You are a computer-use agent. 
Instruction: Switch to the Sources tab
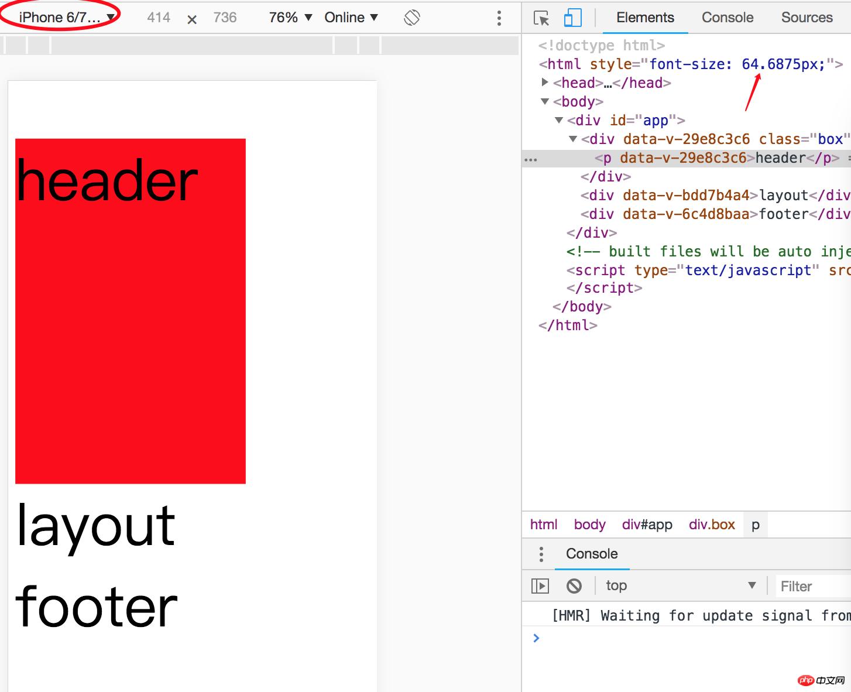click(x=807, y=18)
